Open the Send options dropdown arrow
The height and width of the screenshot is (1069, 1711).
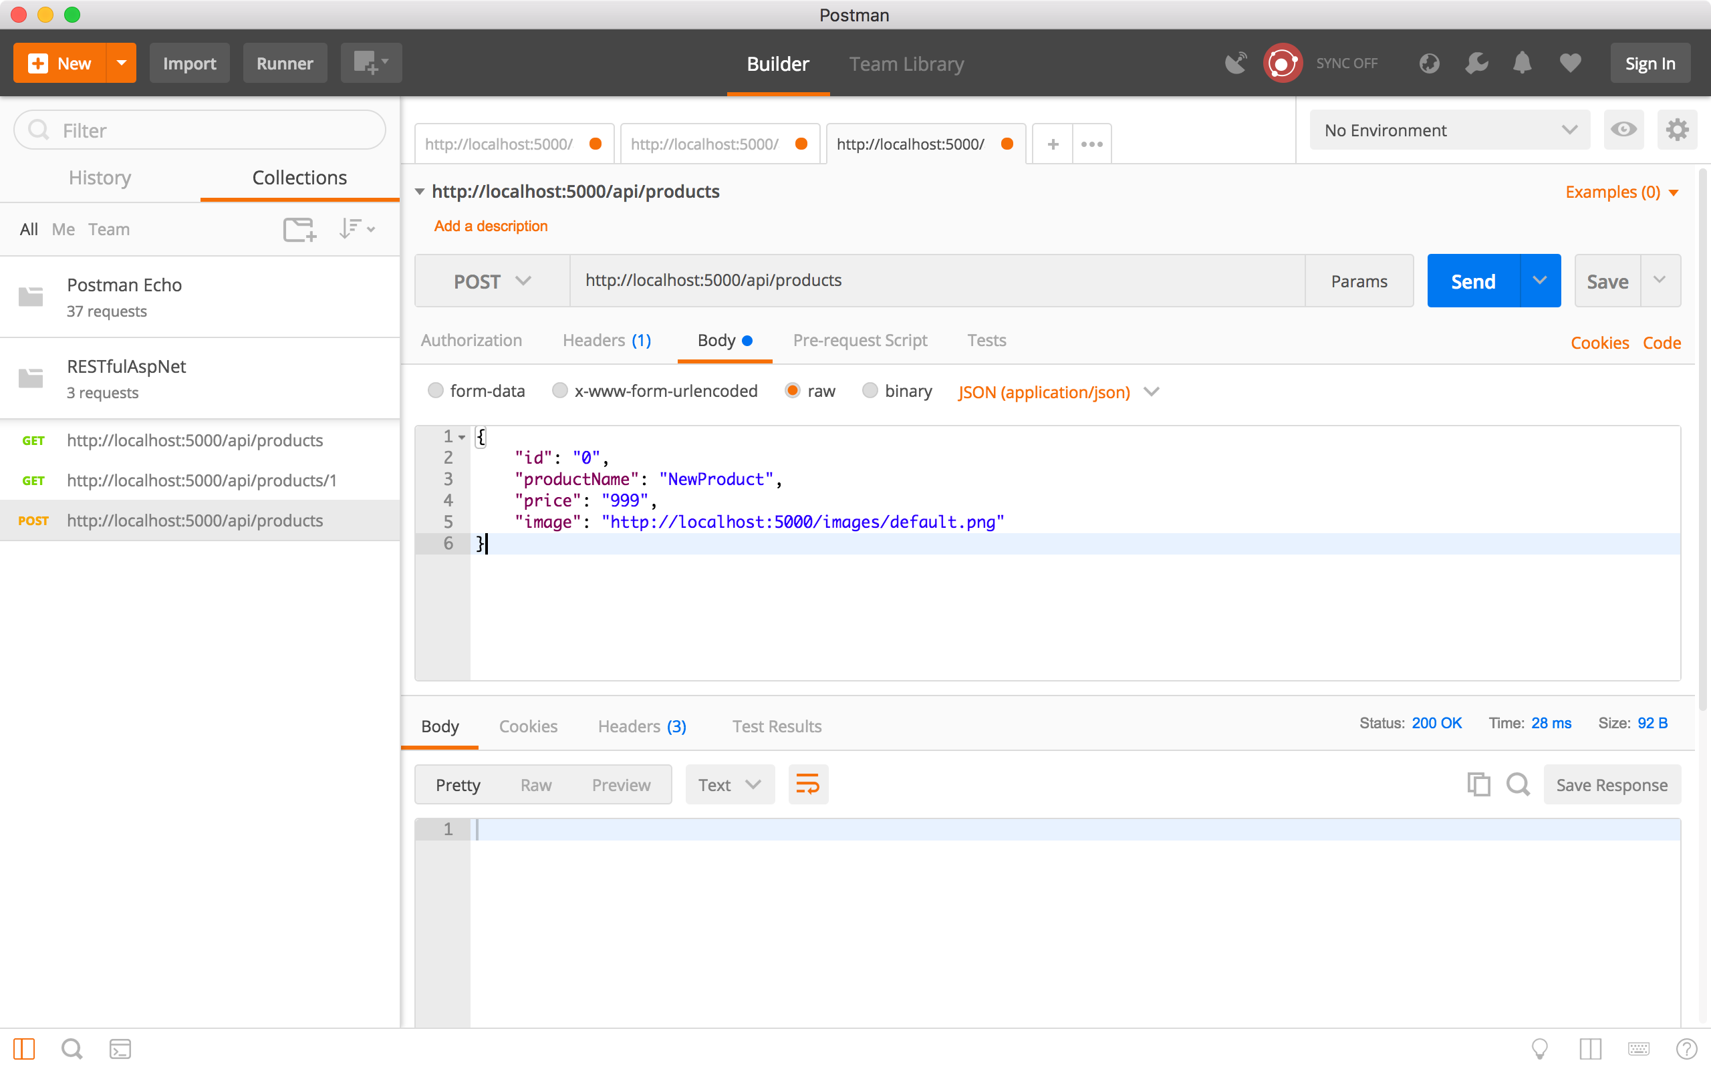1540,281
